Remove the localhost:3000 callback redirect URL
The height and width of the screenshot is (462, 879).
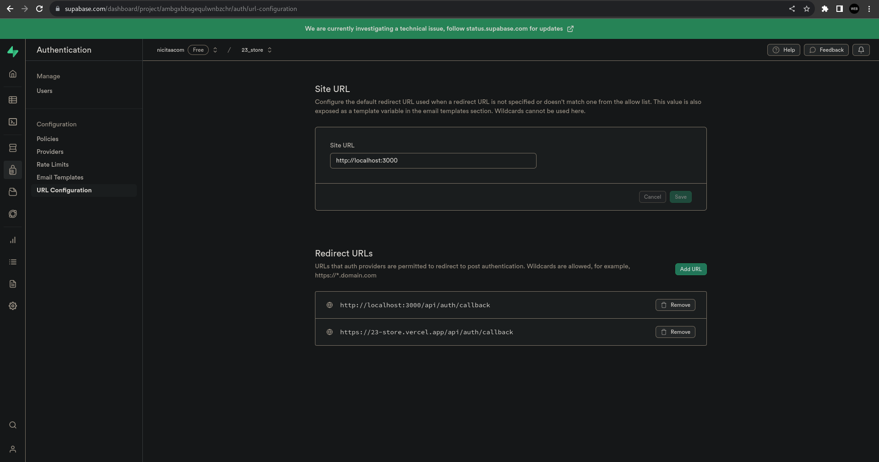(675, 305)
